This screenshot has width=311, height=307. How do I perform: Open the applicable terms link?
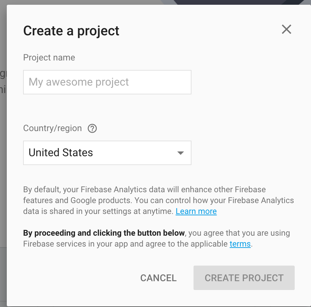pyautogui.click(x=240, y=244)
